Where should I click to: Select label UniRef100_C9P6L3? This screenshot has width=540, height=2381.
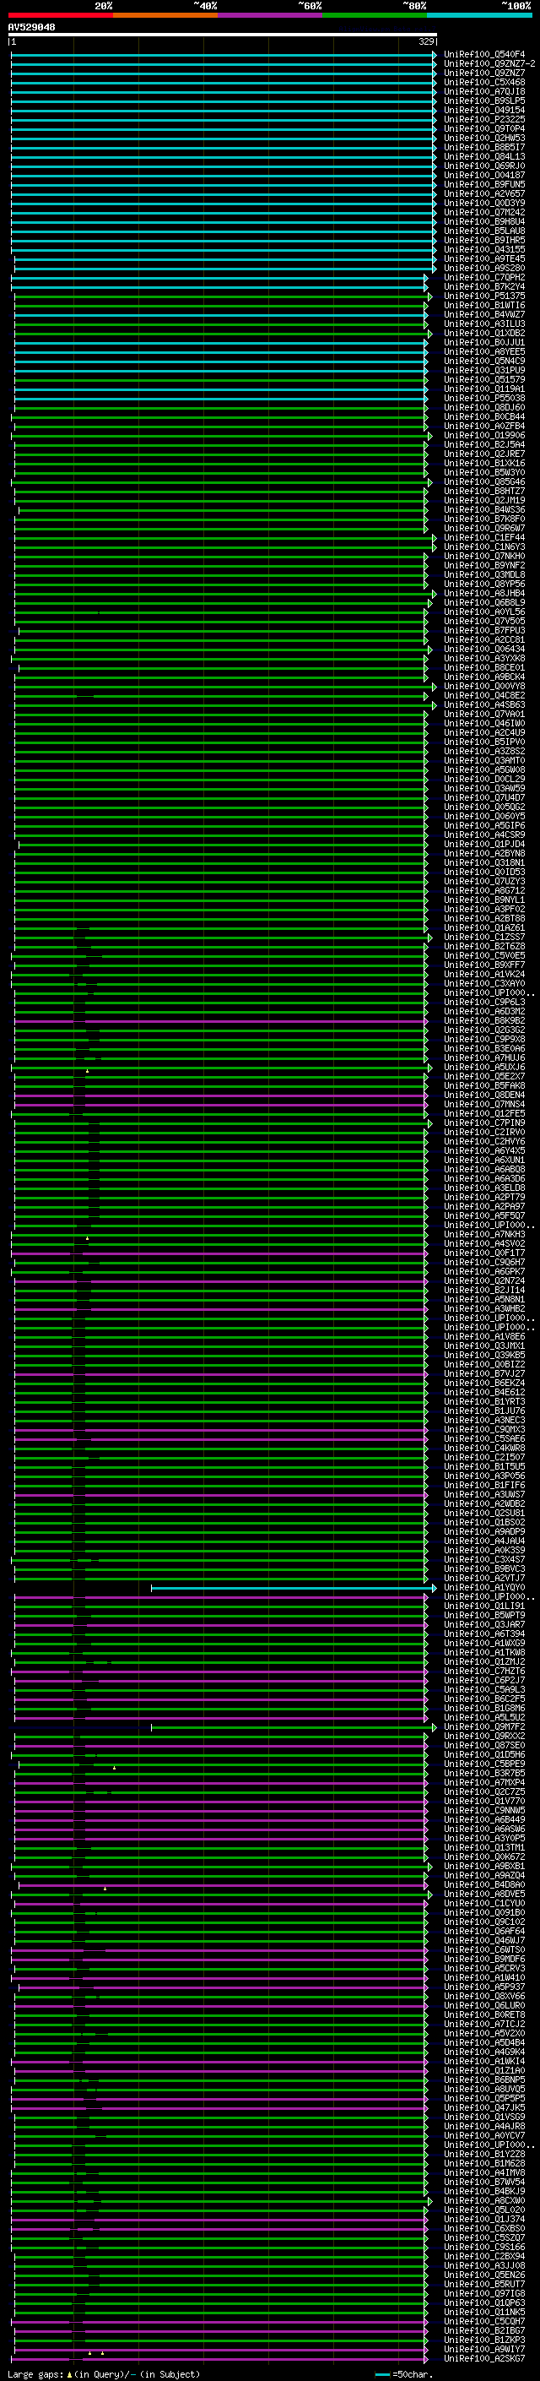pos(483,1002)
